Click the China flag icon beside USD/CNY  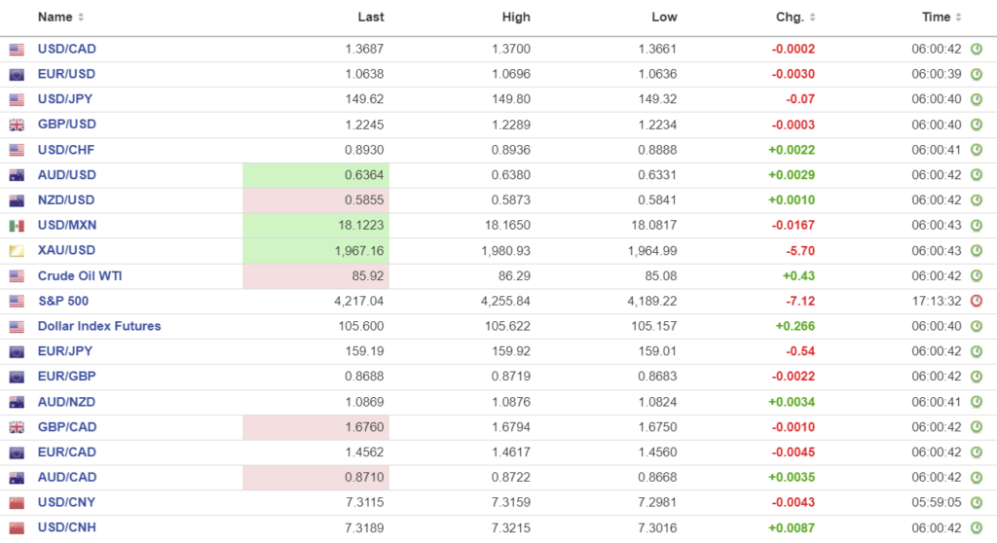17,503
